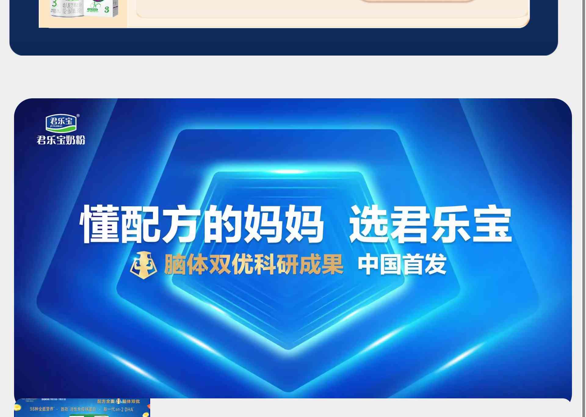Screen dimensions: 586x417
Task: Click the 君乐宝 green logo badge
Action: [x=61, y=123]
